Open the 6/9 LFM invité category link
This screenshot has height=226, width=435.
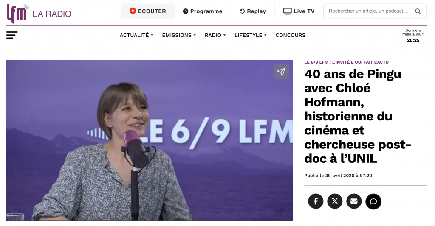tap(347, 62)
